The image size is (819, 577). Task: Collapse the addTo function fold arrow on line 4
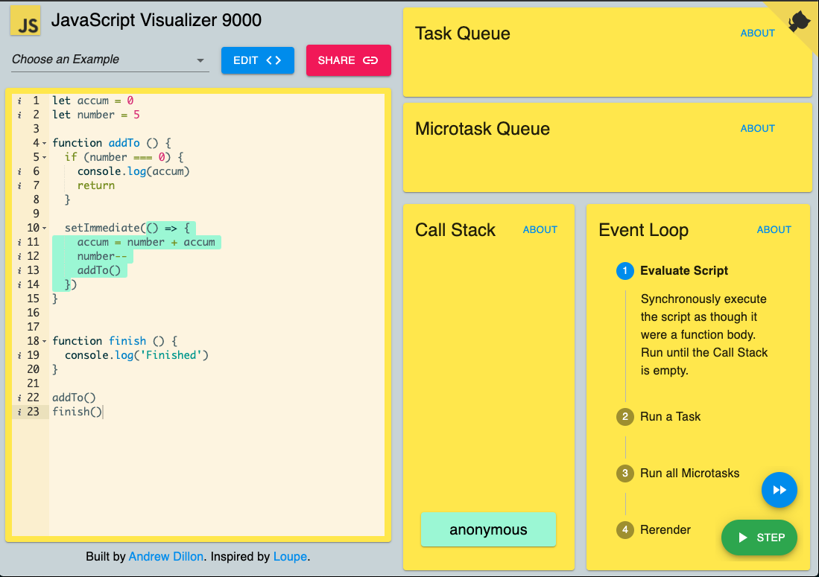[x=45, y=144]
